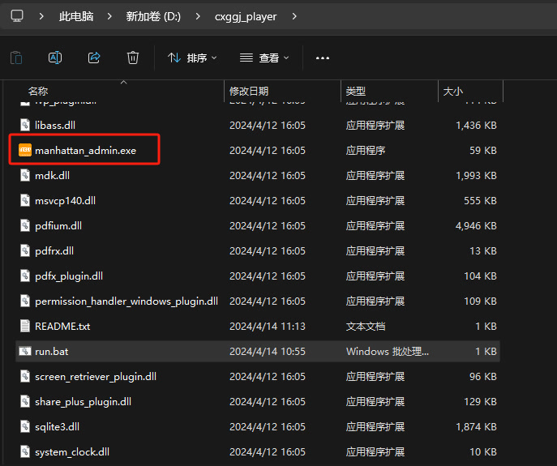Screen dimensions: 557x466
Task: Select file name system_clock.dll
Action: click(x=72, y=451)
